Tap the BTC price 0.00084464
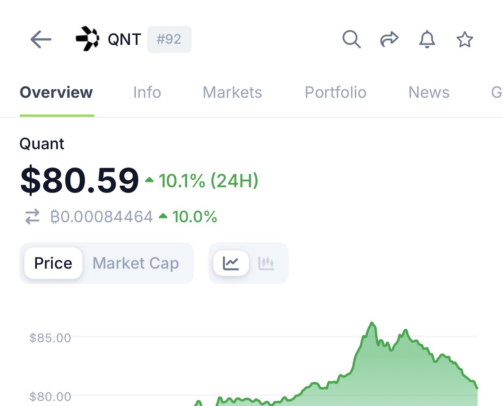The image size is (503, 406). [x=102, y=217]
